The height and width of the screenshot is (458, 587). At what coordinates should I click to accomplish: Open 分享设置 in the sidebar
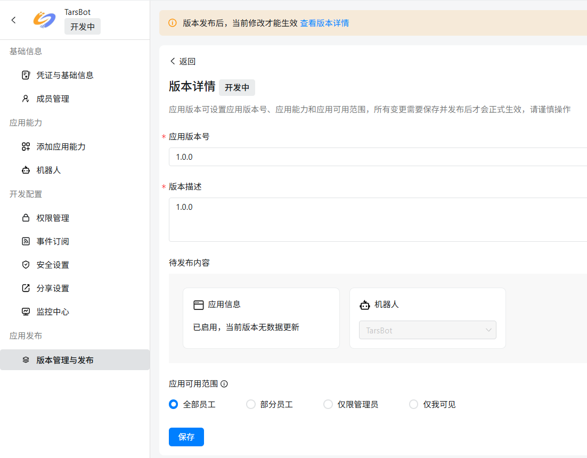tap(53, 288)
